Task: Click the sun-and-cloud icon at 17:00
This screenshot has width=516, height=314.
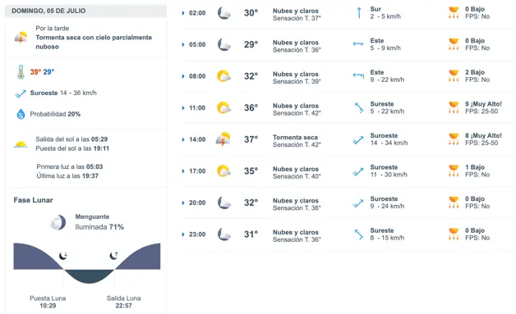Action: (223, 171)
